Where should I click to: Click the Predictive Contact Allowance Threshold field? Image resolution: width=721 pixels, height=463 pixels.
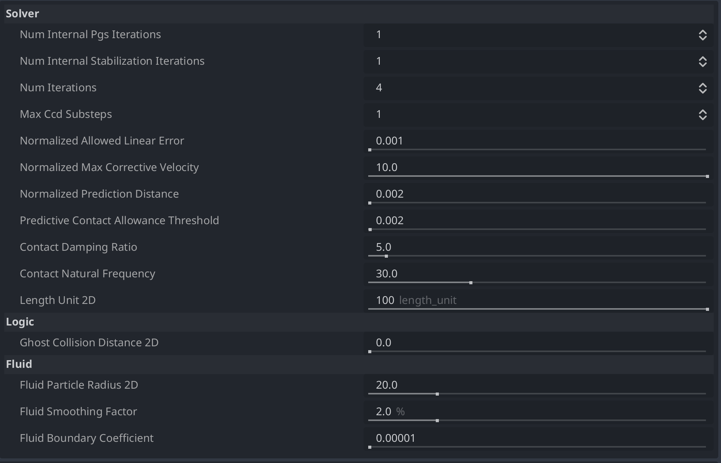(537, 220)
